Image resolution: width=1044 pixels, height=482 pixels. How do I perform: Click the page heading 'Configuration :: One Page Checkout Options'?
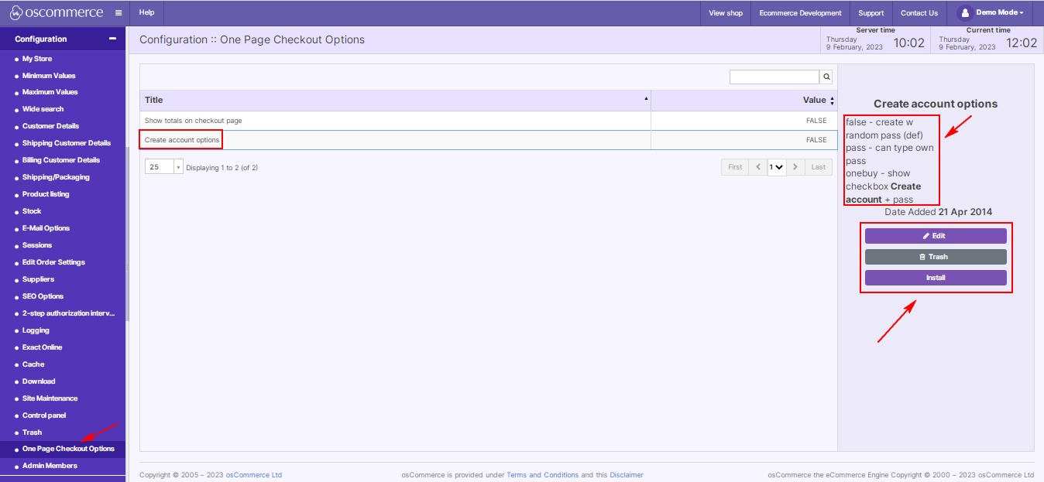(x=252, y=39)
